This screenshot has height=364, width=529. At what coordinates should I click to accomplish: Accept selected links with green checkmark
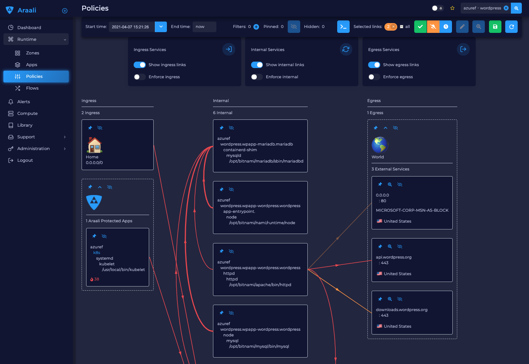pyautogui.click(x=420, y=27)
